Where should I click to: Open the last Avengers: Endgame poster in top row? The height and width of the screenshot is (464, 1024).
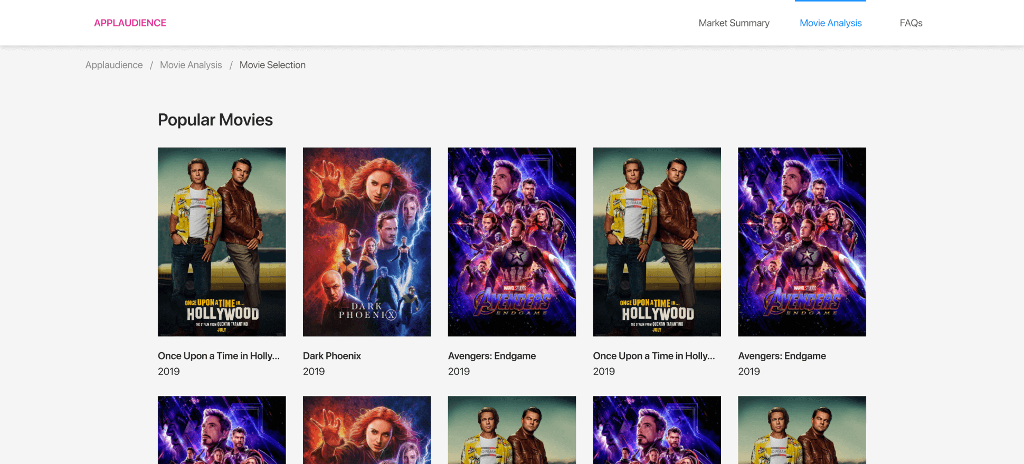point(802,242)
